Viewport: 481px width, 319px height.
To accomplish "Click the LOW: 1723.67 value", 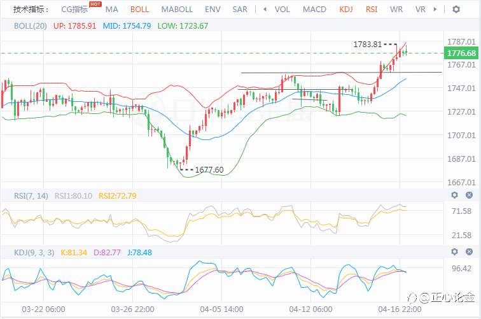I will (183, 26).
